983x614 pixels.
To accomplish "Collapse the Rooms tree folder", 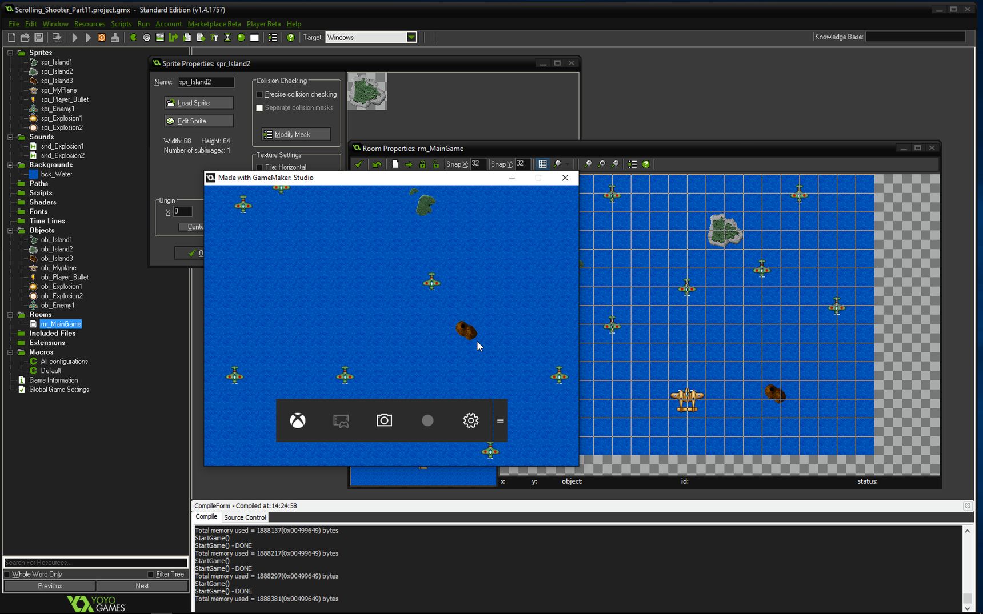I will 10,315.
